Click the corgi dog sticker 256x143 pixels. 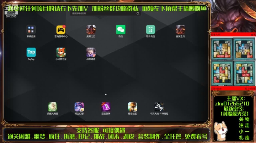[221, 130]
